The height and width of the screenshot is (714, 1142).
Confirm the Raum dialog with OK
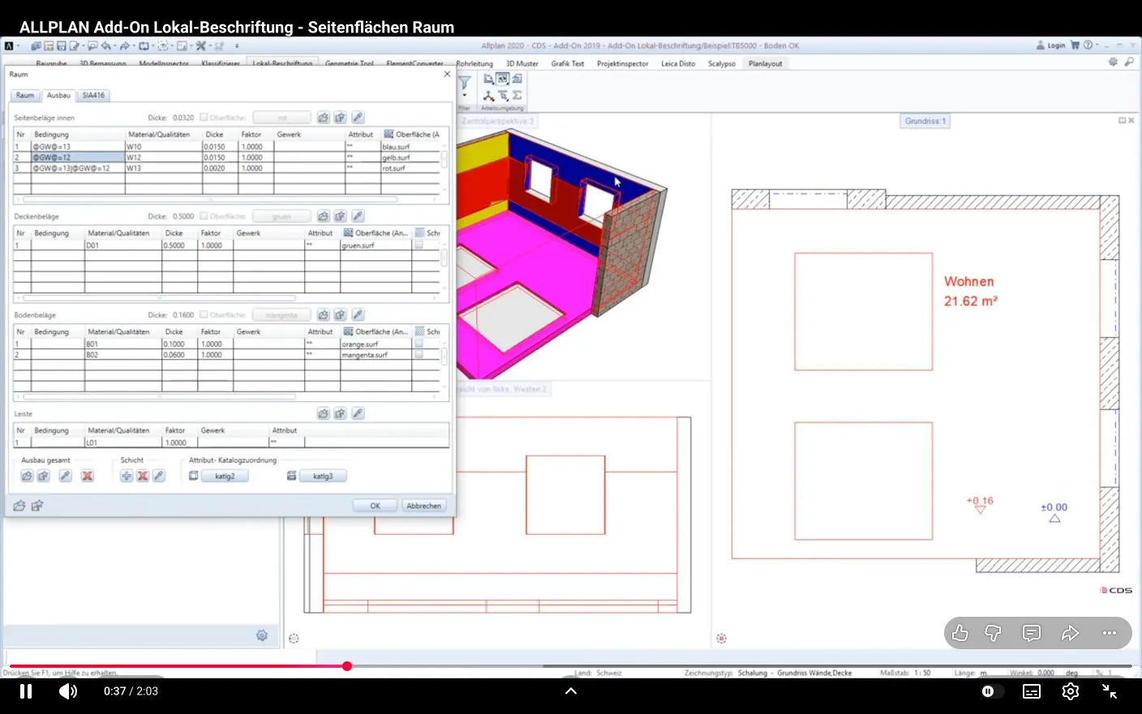375,506
